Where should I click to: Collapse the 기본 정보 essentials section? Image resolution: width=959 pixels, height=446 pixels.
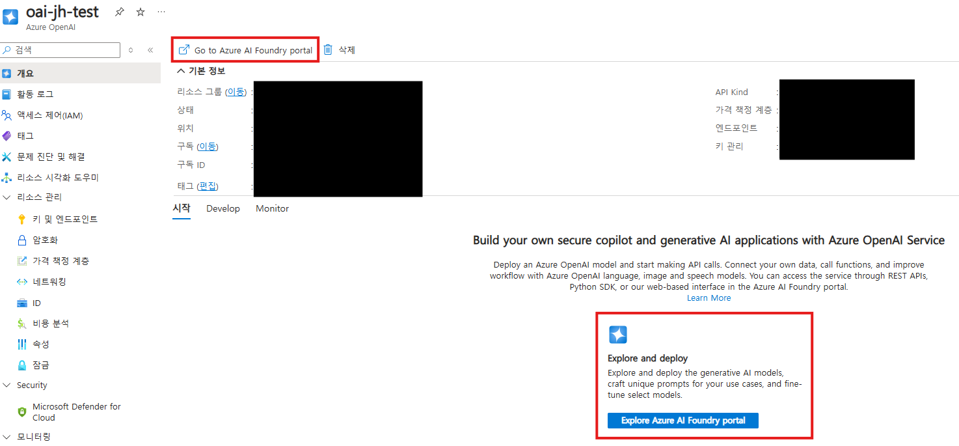click(181, 71)
